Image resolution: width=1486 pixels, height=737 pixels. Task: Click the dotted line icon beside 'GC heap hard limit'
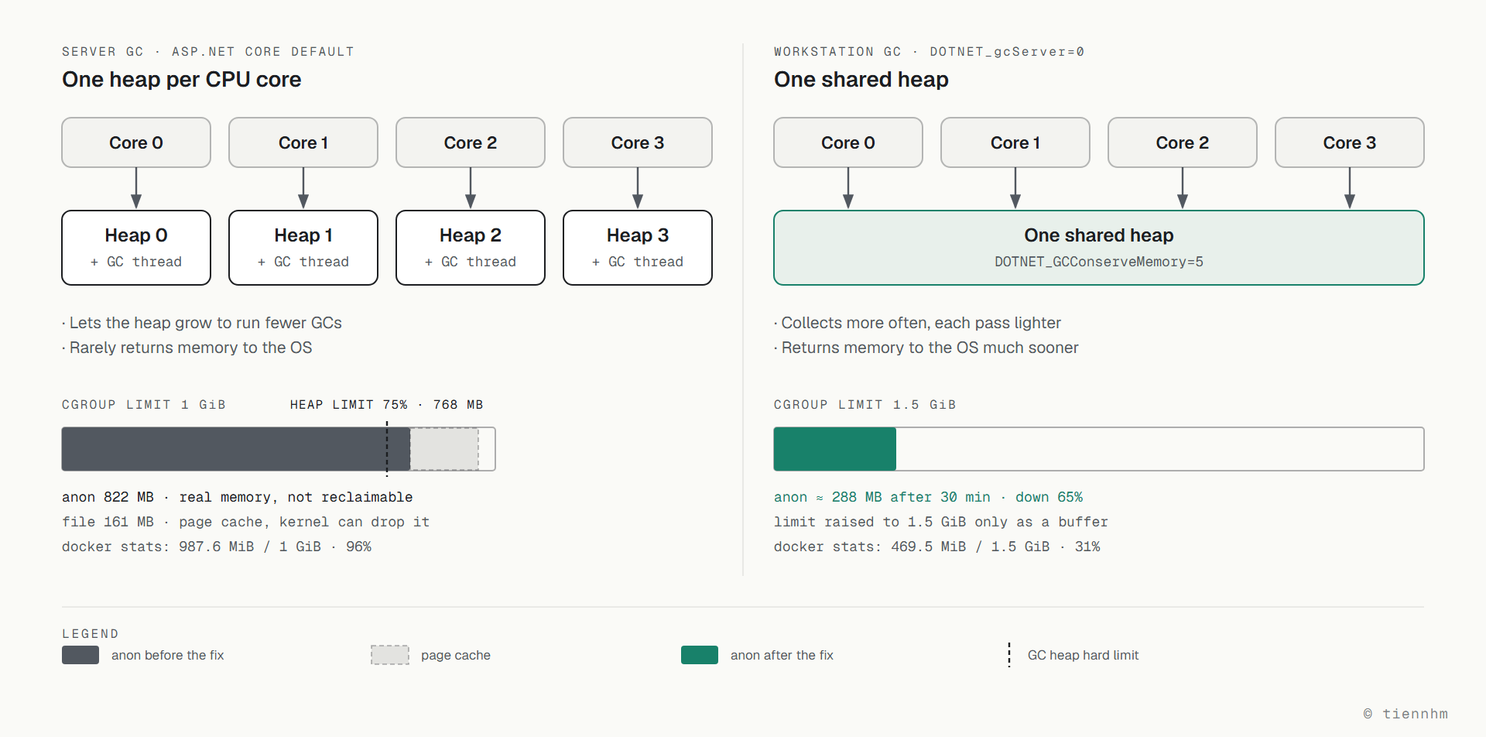tap(1009, 655)
